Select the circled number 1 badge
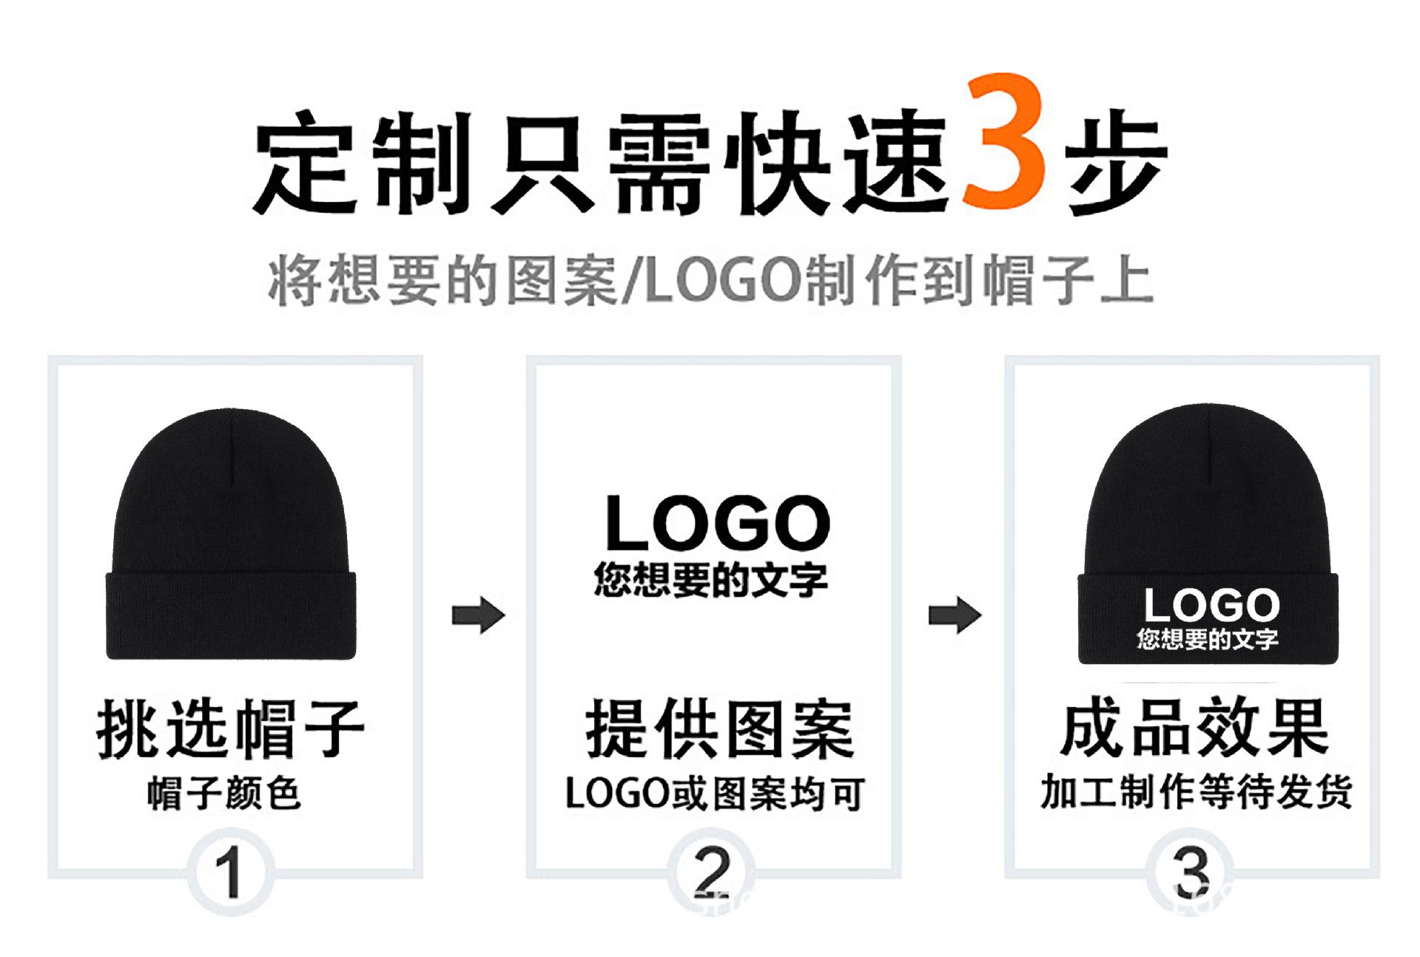1420x957 pixels. [231, 873]
